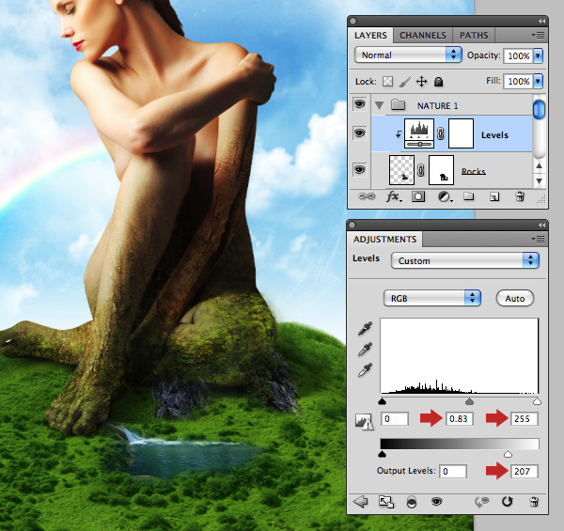This screenshot has height=531, width=564.
Task: Select the Levels layer name
Action: click(x=494, y=135)
